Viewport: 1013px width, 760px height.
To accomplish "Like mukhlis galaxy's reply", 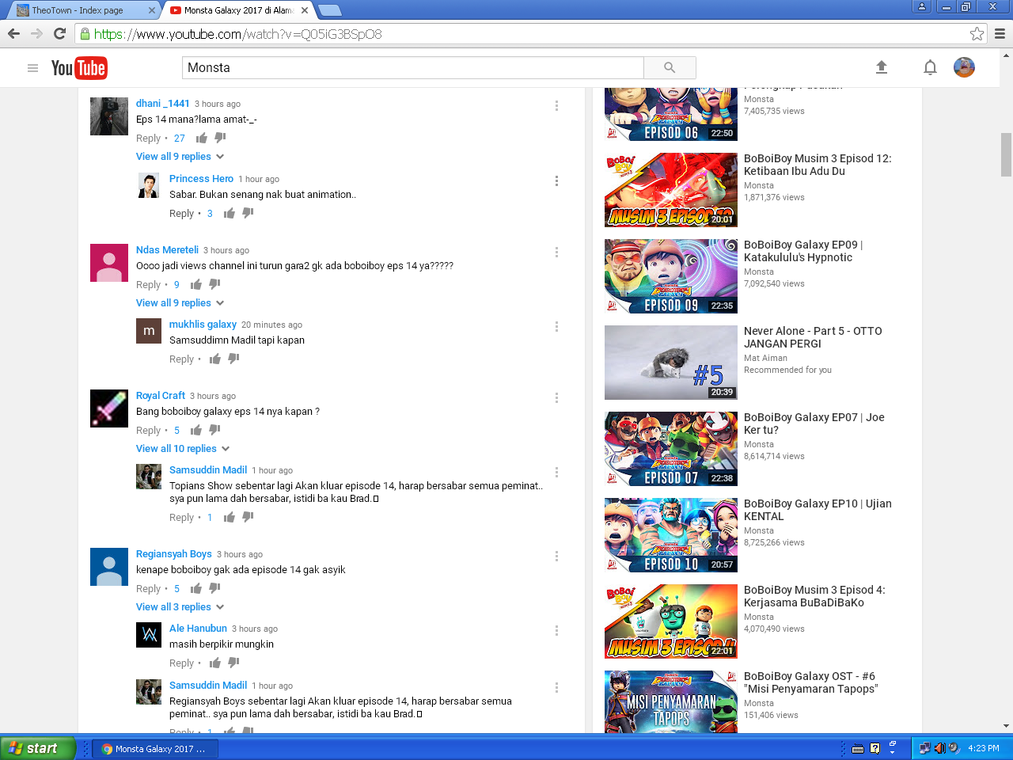I will (x=215, y=359).
